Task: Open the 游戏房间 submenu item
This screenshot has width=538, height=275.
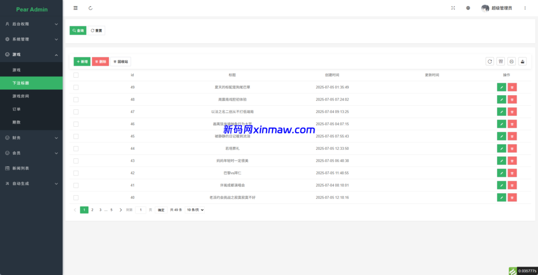Action: (31, 96)
